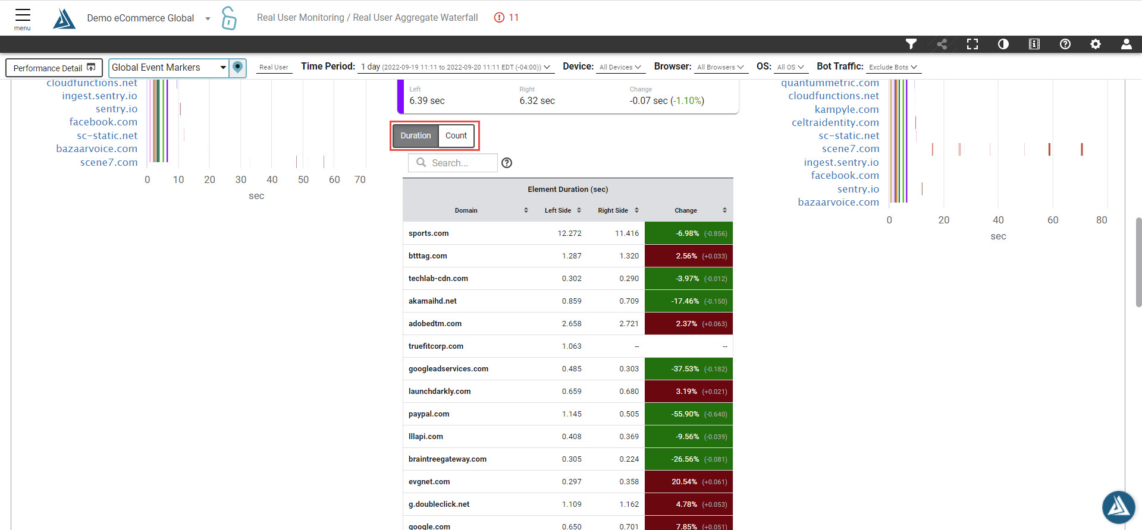Click the Performance Detail button

(54, 68)
